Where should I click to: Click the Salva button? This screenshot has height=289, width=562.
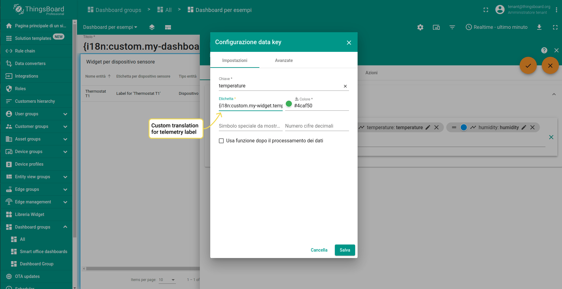345,250
